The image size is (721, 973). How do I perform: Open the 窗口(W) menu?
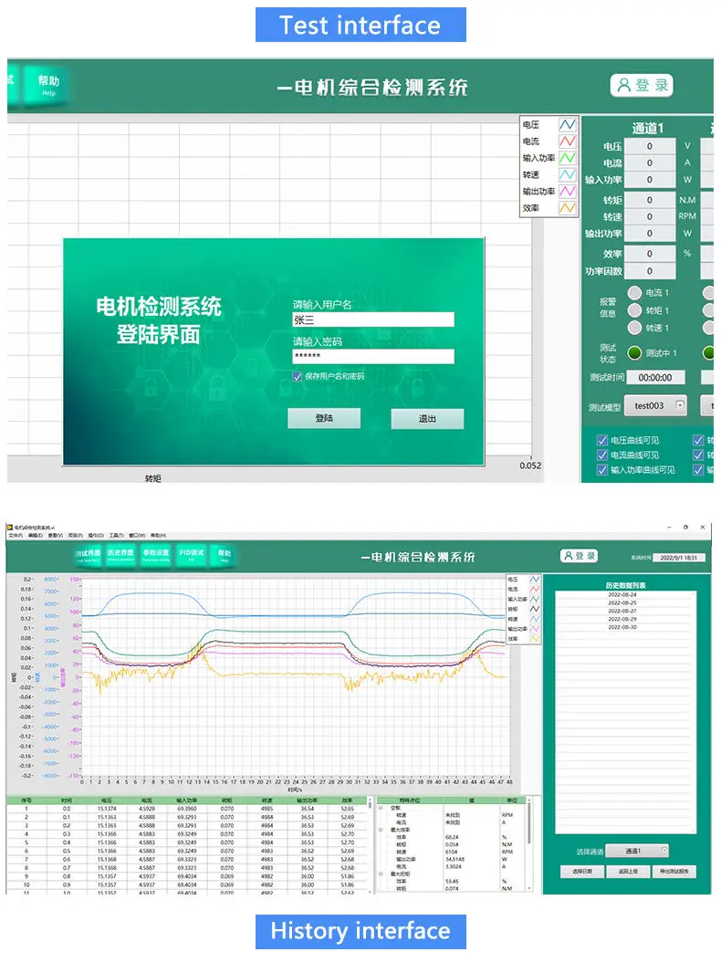pyautogui.click(x=137, y=535)
